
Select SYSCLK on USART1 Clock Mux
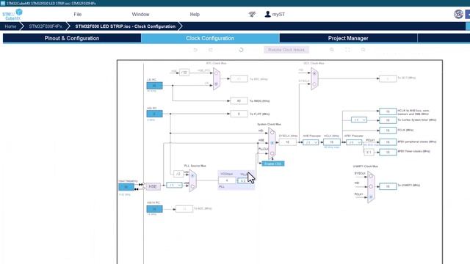pyautogui.click(x=371, y=176)
